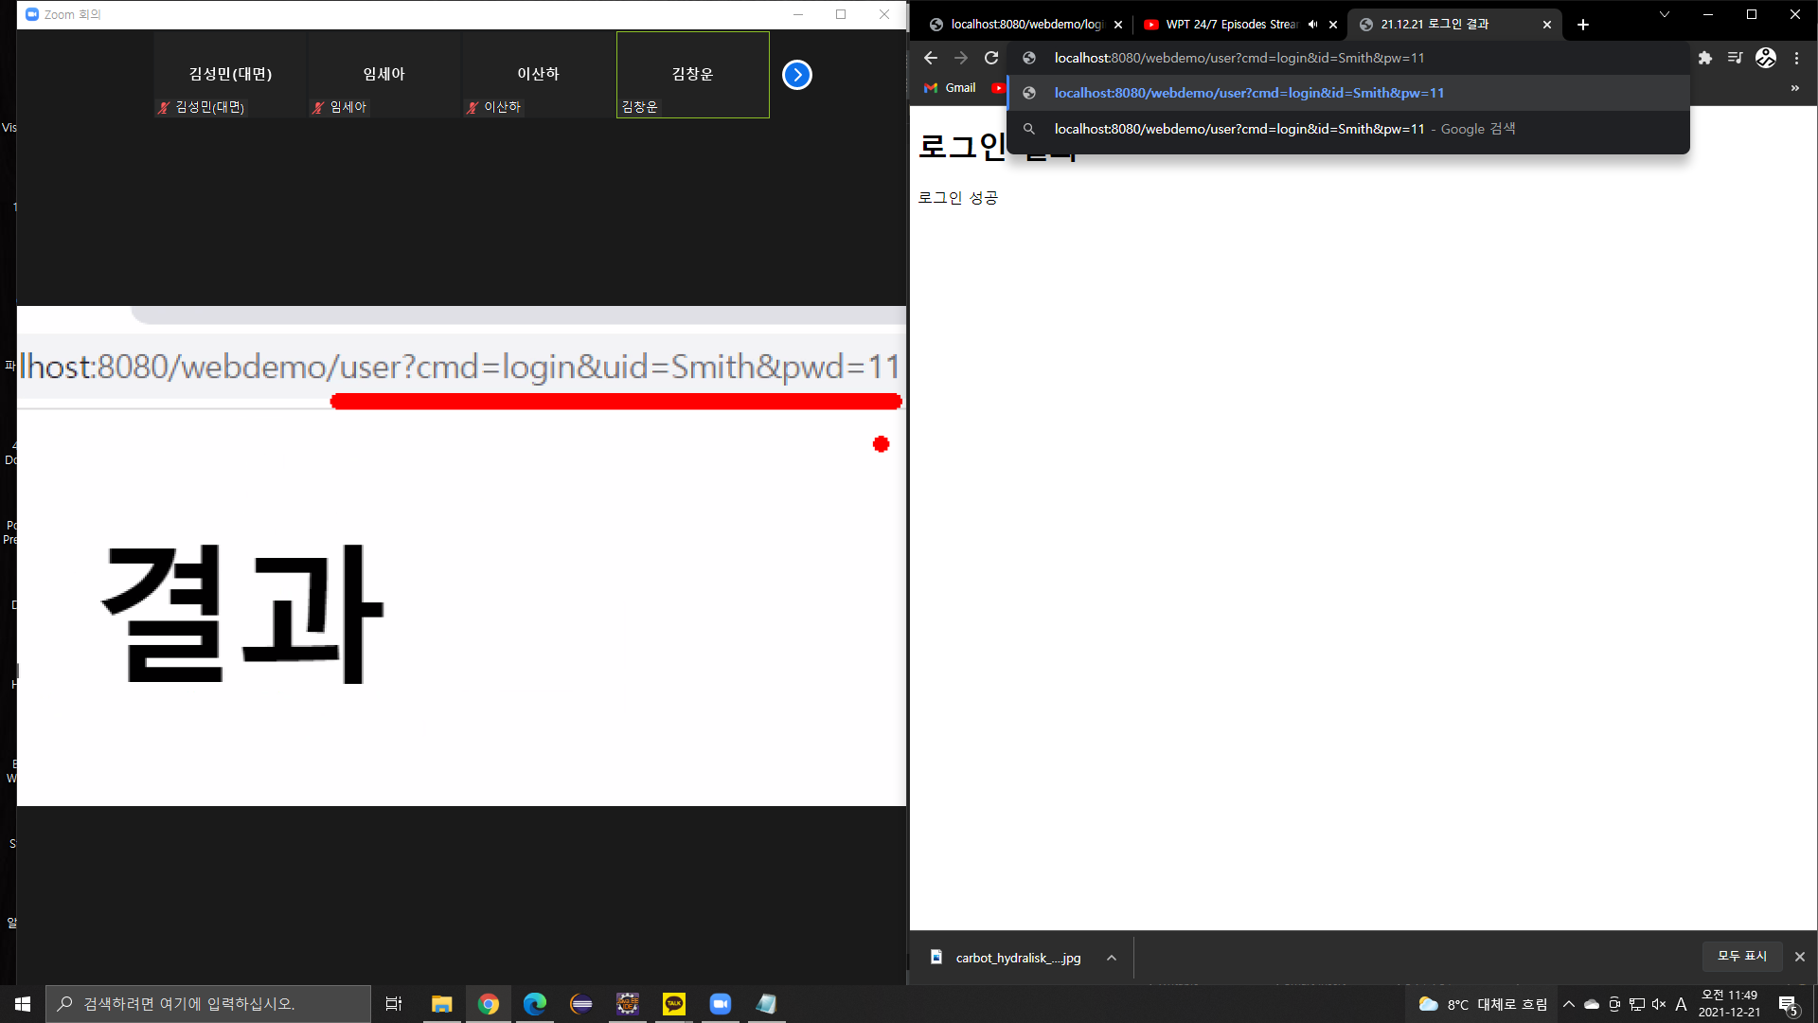Open the media control icon in toolbar
The image size is (1818, 1023).
(x=1735, y=58)
